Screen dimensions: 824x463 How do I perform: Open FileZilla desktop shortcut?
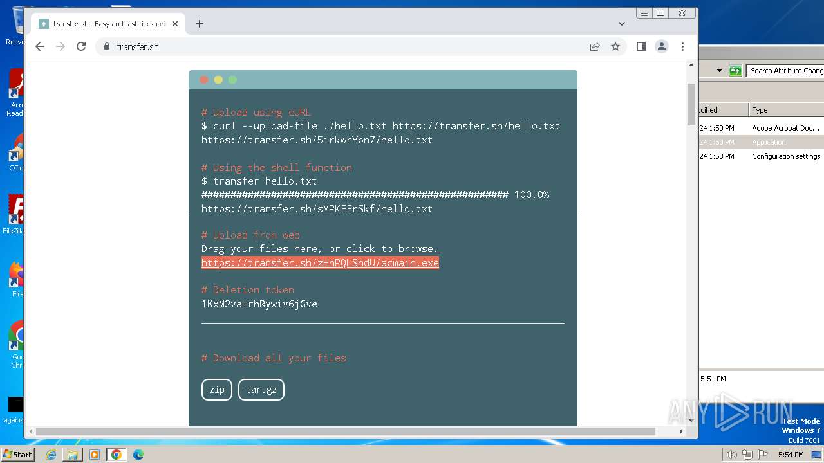click(x=14, y=215)
